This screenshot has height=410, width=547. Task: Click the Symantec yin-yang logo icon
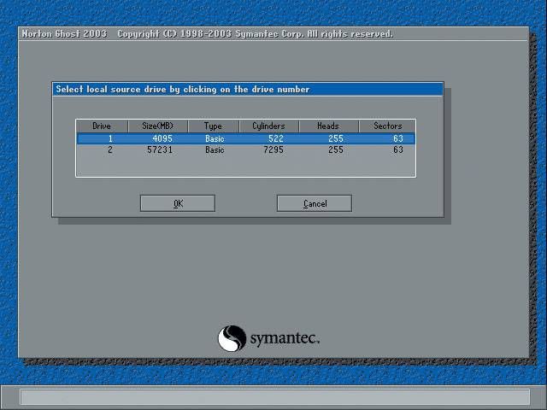click(x=232, y=338)
